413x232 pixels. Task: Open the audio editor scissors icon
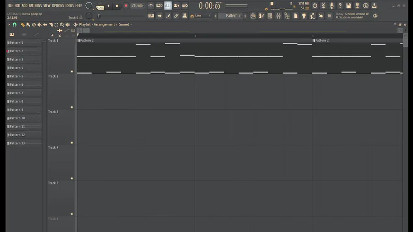(323, 6)
